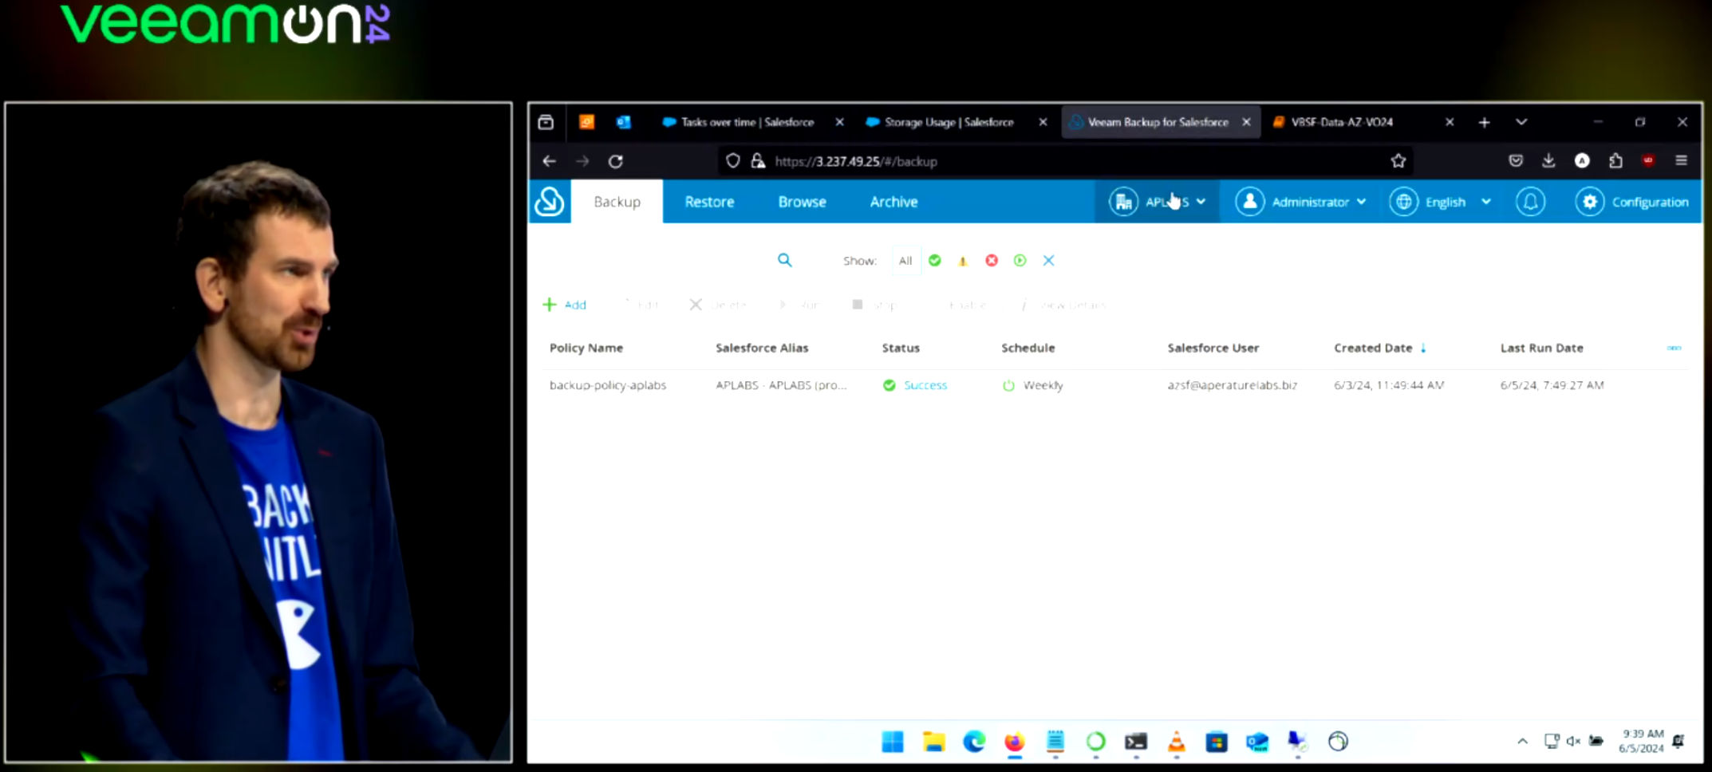Sort by Schedule column header
Screen dimensions: 1712x772
pos(1028,348)
